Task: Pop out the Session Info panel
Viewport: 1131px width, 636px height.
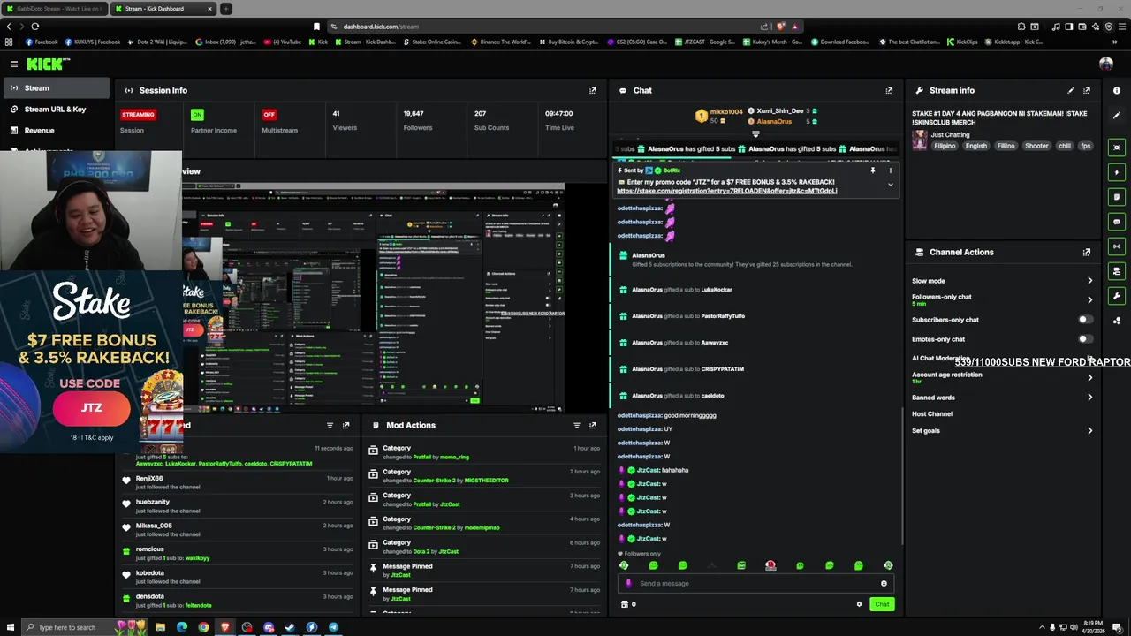Action: [x=593, y=90]
